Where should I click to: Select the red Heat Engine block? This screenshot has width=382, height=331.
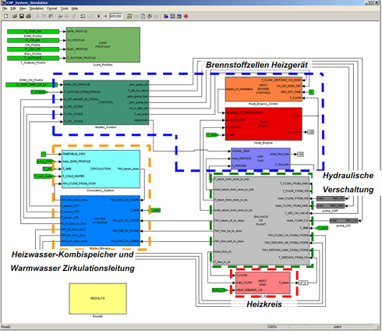(x=264, y=124)
